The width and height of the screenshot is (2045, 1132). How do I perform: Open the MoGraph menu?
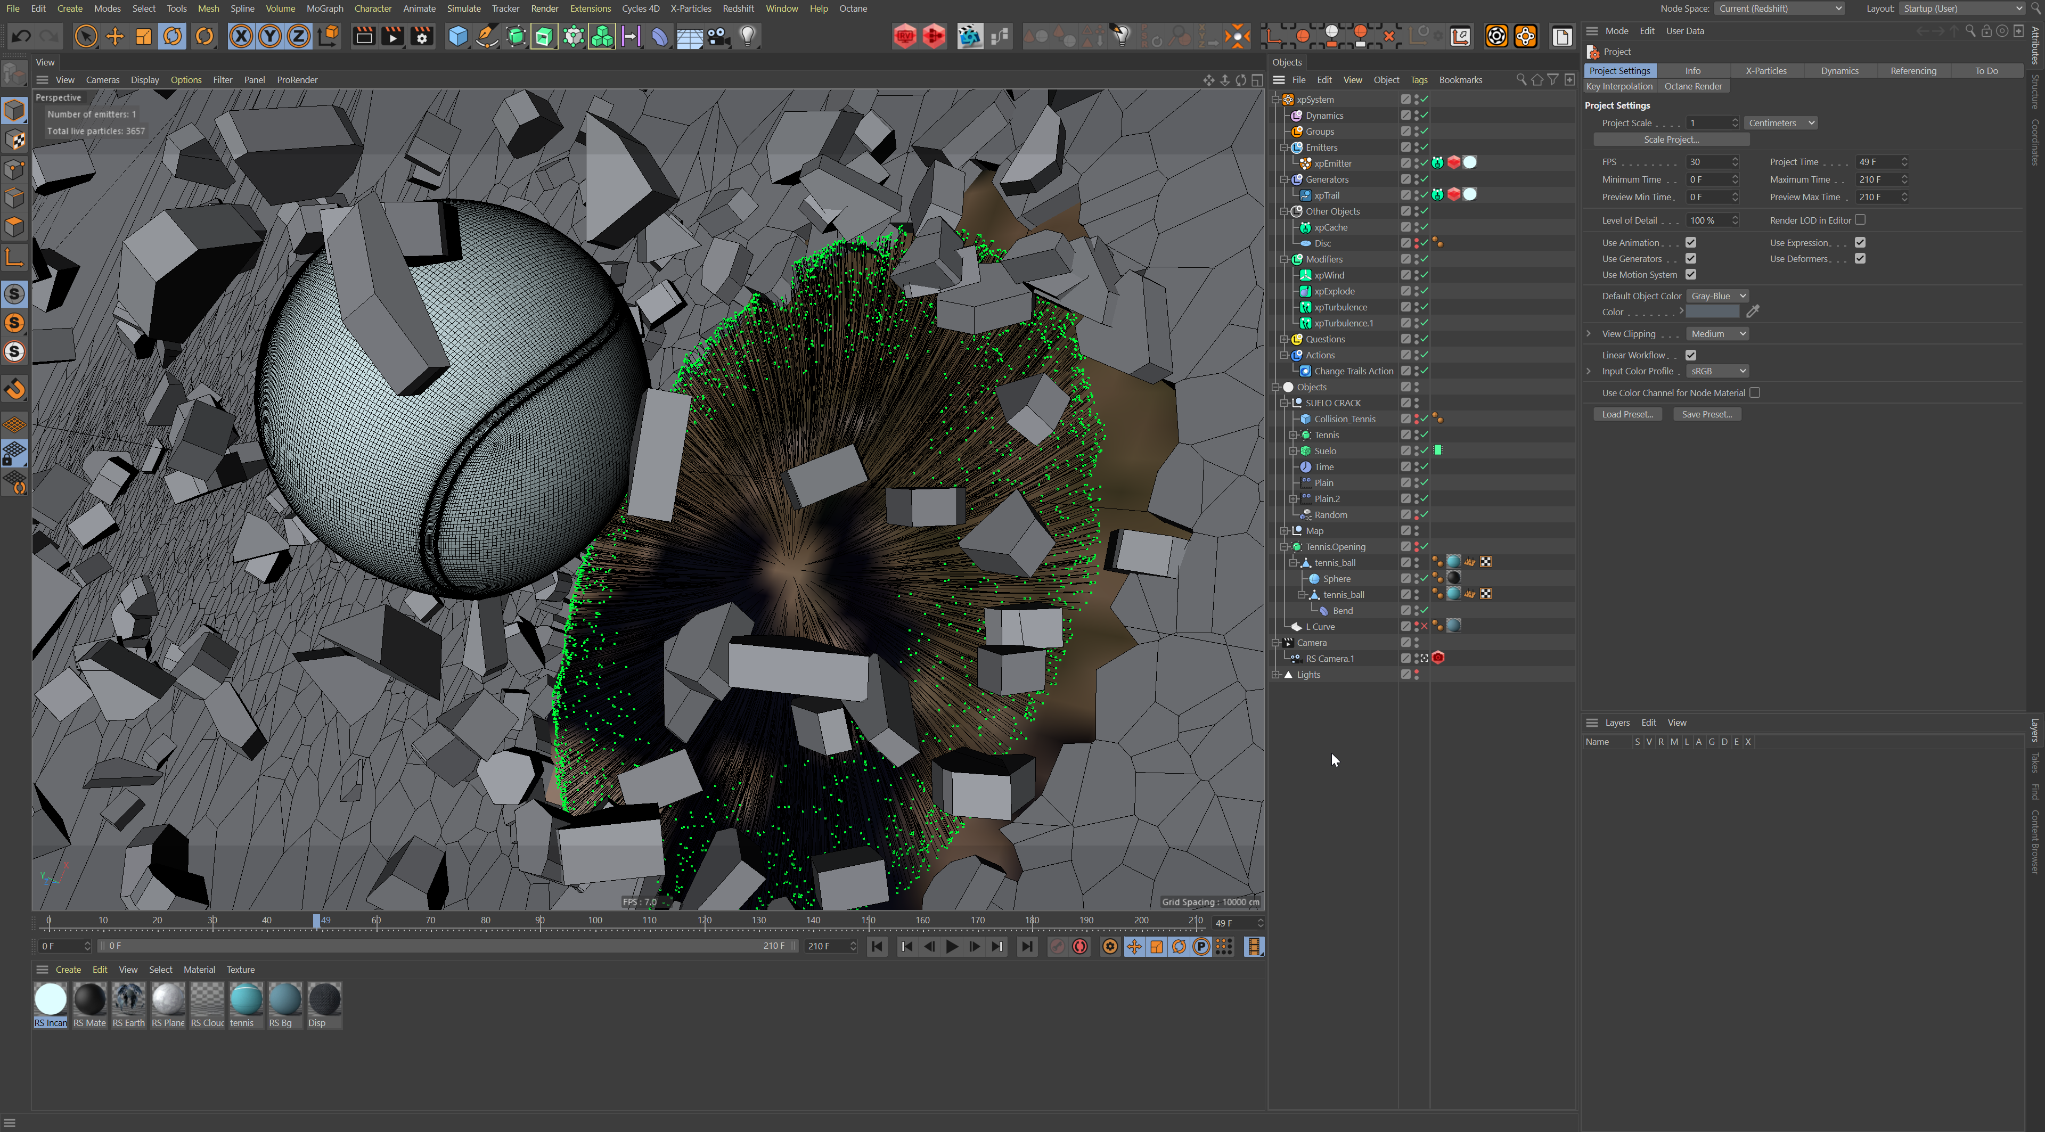point(325,9)
